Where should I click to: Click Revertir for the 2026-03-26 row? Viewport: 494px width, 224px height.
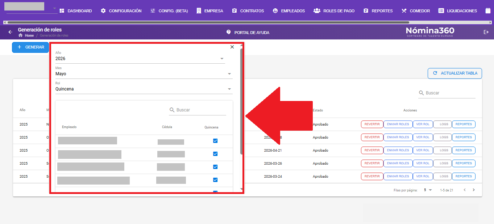coord(372,163)
